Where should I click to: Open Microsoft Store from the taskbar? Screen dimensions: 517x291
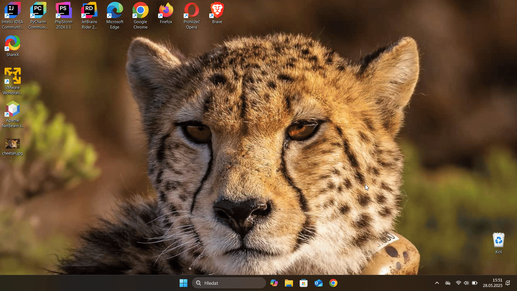(x=303, y=283)
